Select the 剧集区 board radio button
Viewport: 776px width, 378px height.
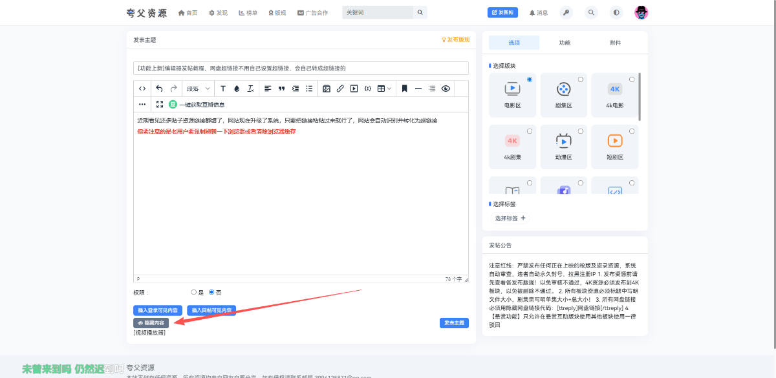pos(580,79)
